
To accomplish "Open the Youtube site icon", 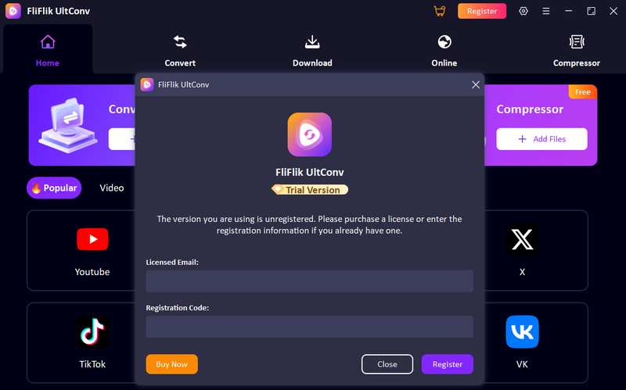I will 92,239.
